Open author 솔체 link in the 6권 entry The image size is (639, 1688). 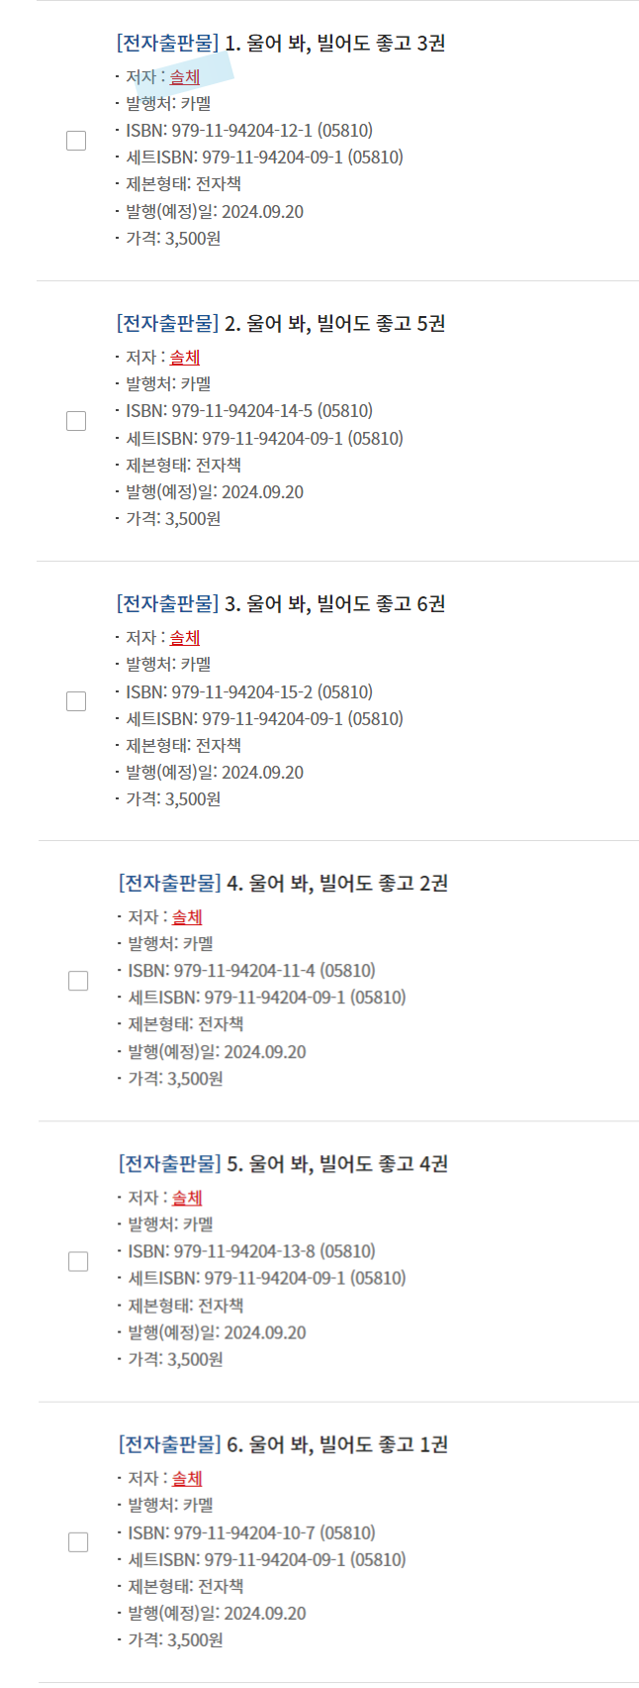tap(185, 638)
